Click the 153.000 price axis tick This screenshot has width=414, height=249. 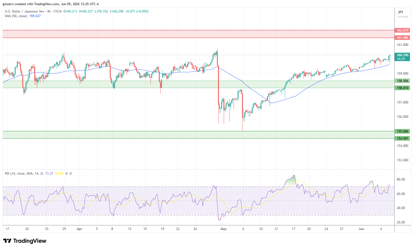pyautogui.click(x=403, y=160)
